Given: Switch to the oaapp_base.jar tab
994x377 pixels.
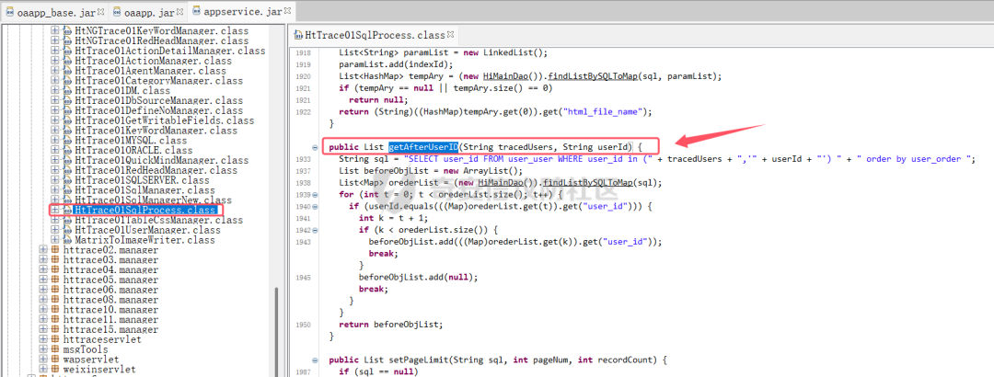Looking at the screenshot, I should (54, 12).
